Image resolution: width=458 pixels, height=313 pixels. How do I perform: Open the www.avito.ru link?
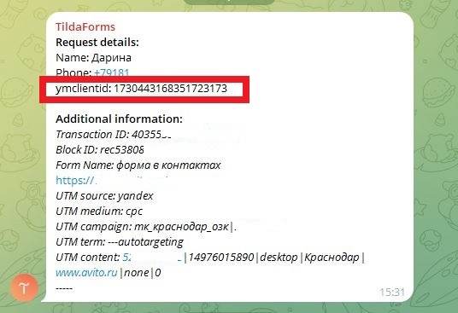(x=86, y=273)
